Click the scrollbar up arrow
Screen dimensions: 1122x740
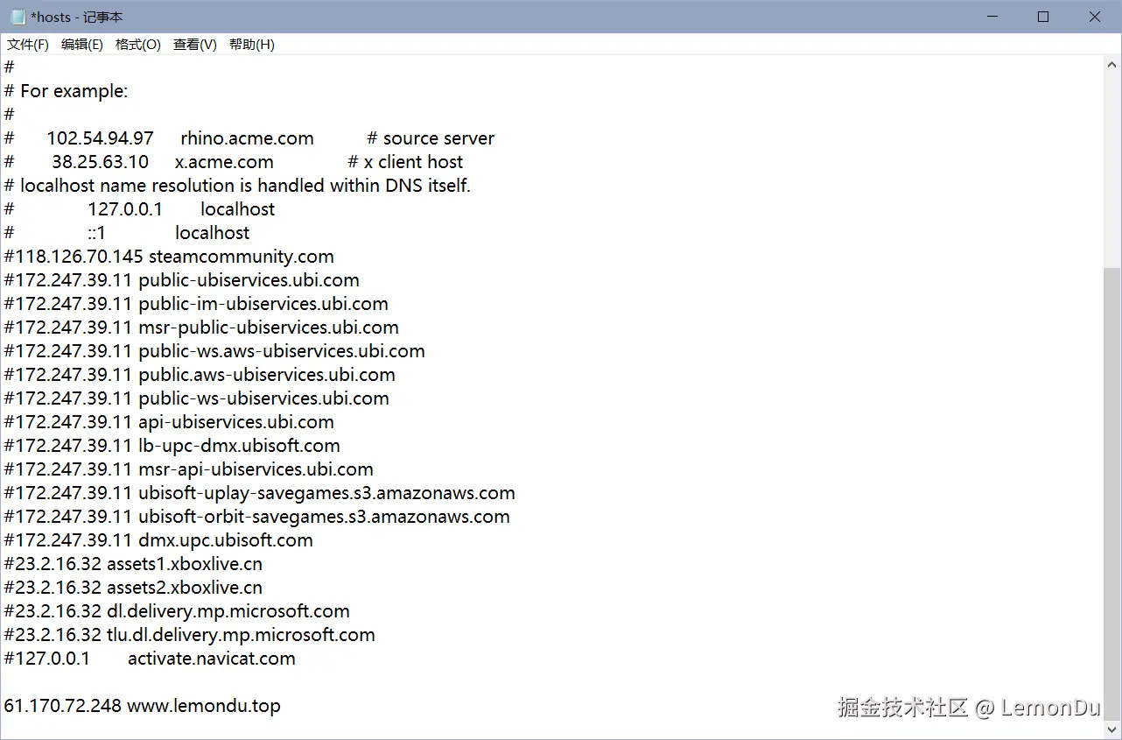(x=1112, y=63)
